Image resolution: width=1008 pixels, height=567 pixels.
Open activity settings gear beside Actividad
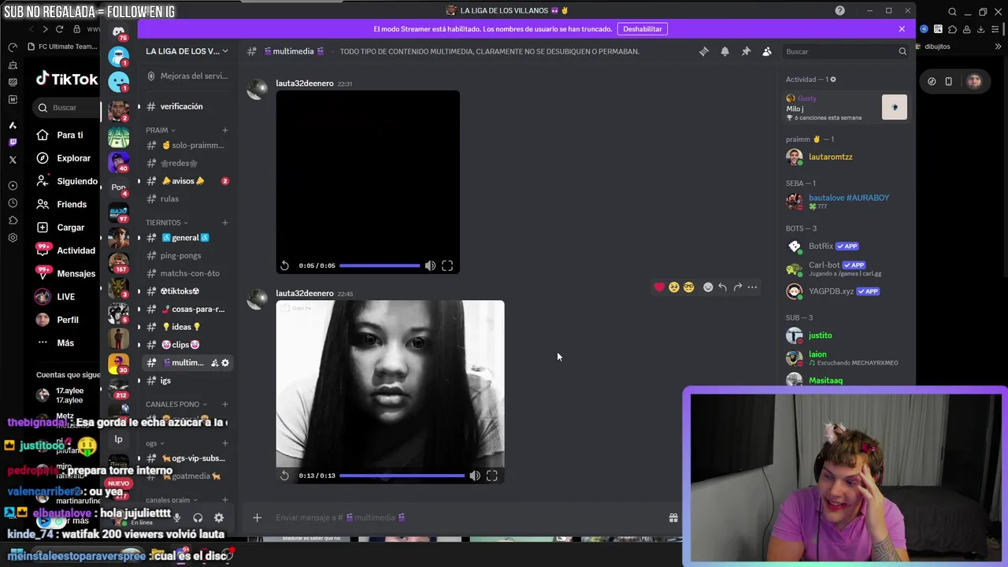pos(833,80)
